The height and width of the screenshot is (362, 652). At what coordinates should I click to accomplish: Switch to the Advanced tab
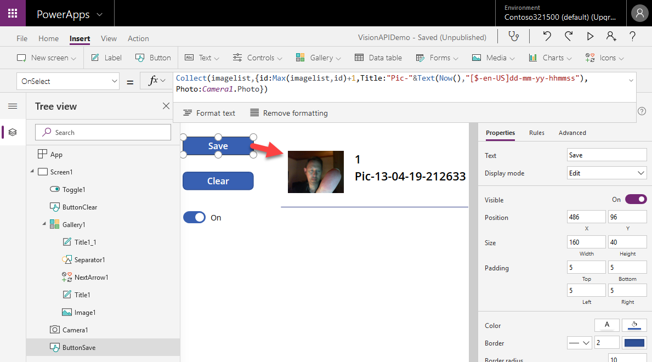[x=572, y=133]
